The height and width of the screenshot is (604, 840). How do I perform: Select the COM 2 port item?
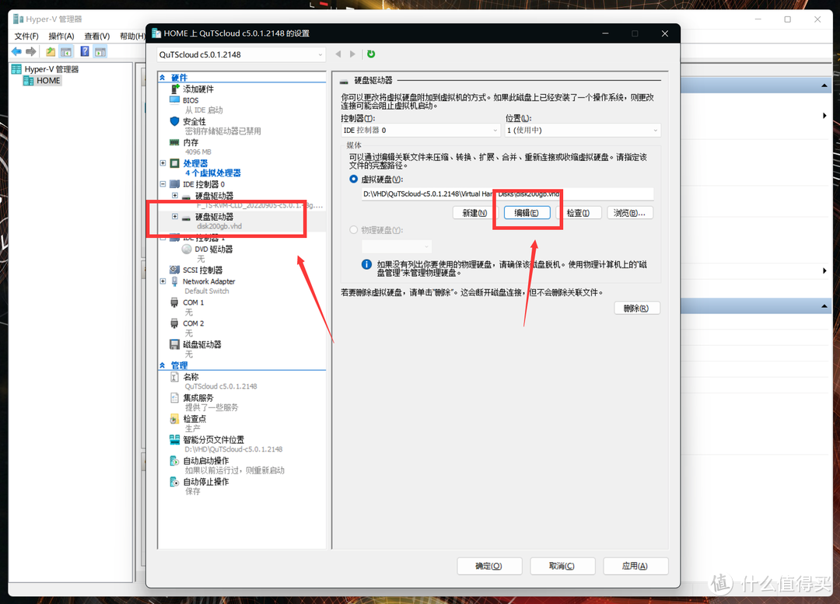pos(194,323)
